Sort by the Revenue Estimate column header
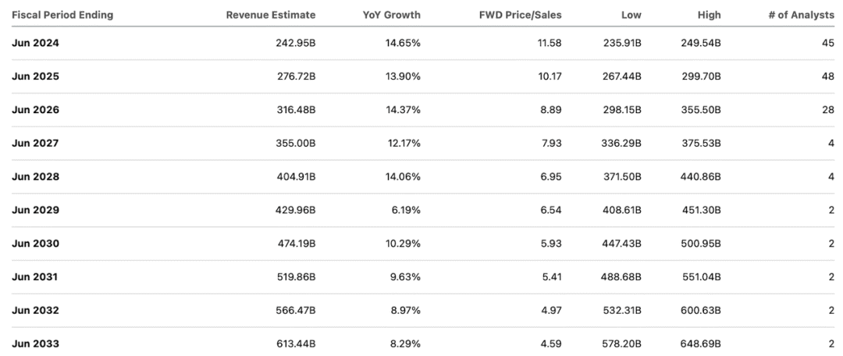843x356 pixels. click(270, 15)
